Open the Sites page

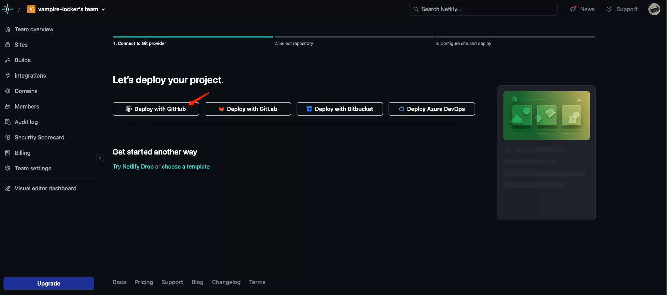pos(21,45)
